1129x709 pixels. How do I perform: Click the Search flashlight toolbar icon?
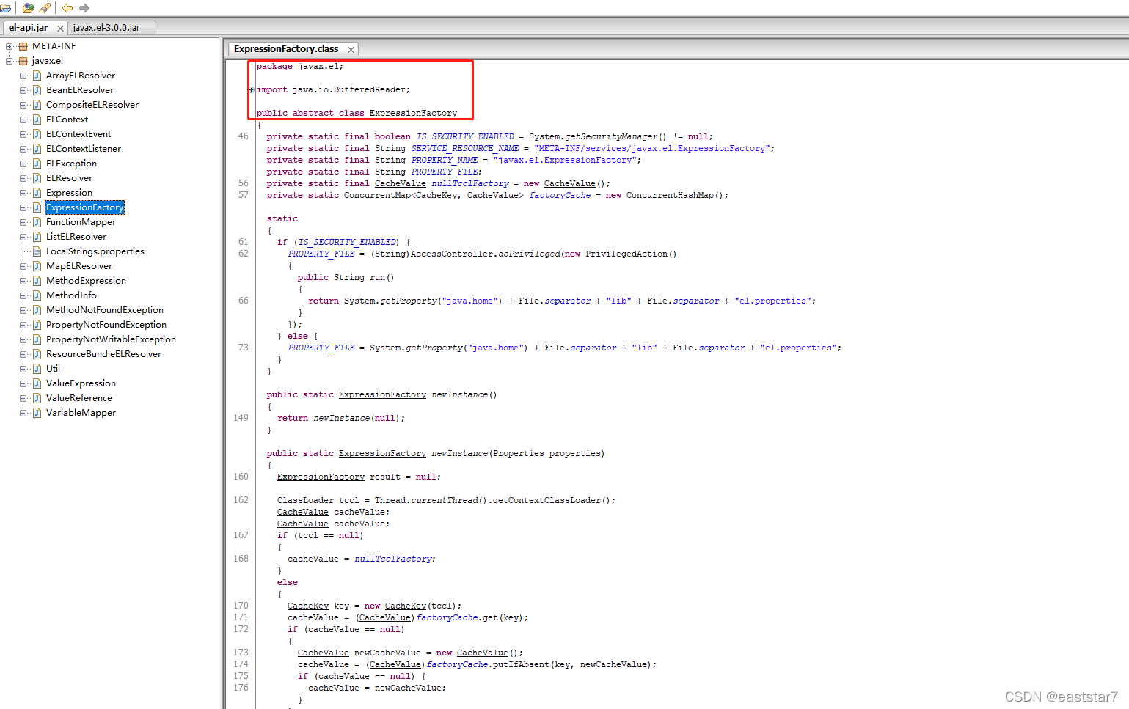45,8
